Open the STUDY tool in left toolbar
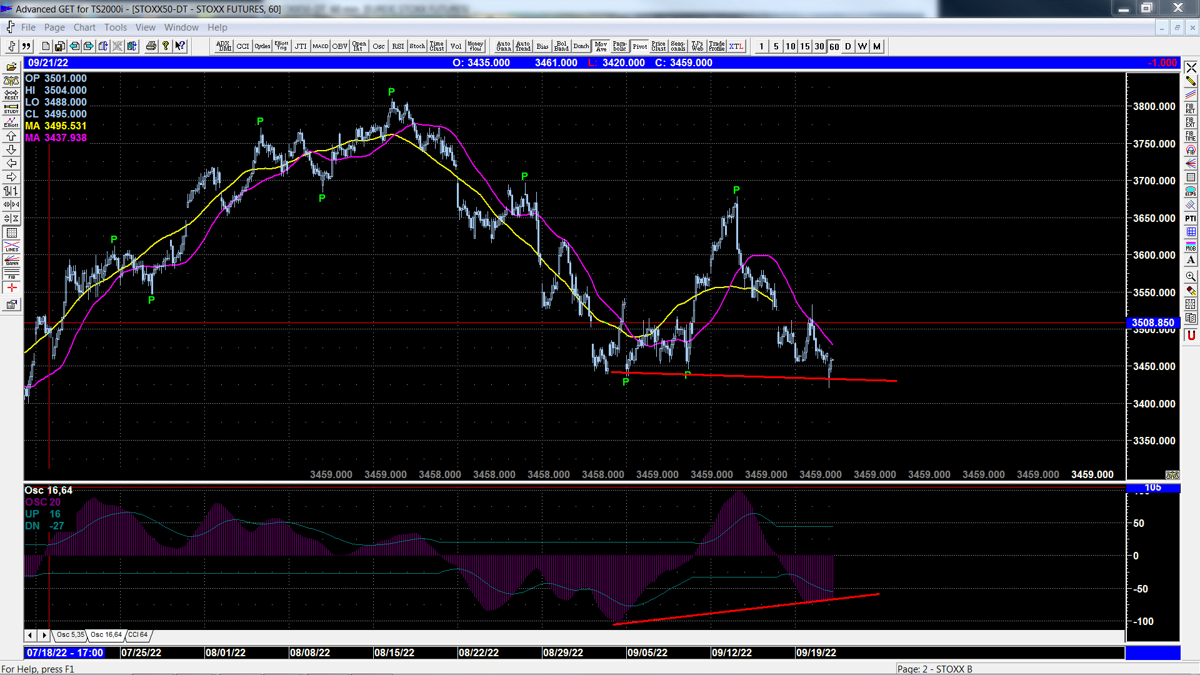 coord(11,109)
